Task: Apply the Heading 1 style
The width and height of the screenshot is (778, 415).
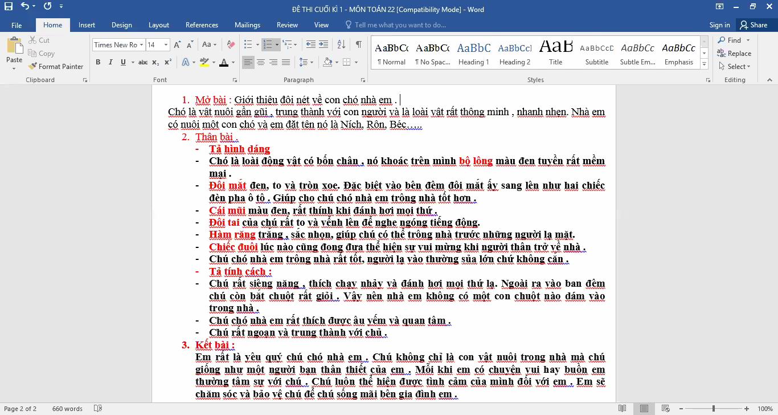Action: pos(474,53)
